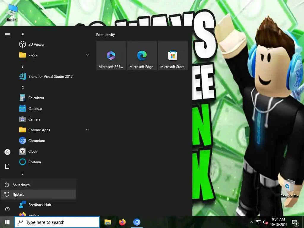Viewport: 304px width, 228px height.
Task: Open the Clock app
Action: 54,151
